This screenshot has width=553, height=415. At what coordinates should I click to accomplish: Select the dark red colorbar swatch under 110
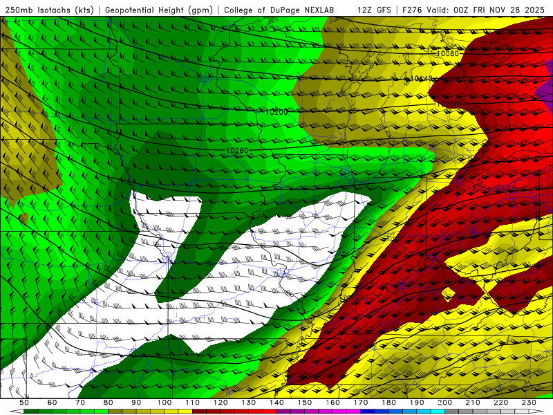click(x=199, y=411)
